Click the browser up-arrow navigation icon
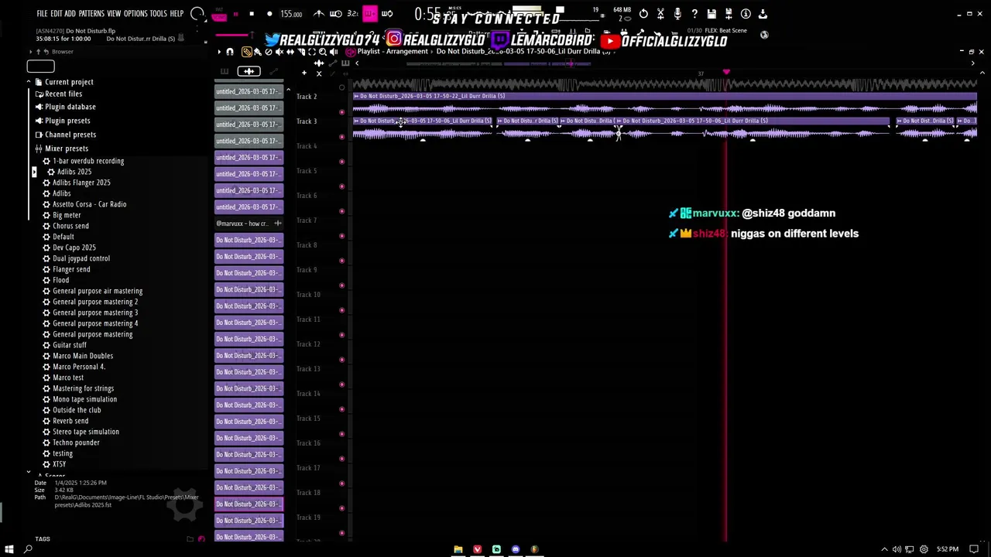 (x=38, y=52)
